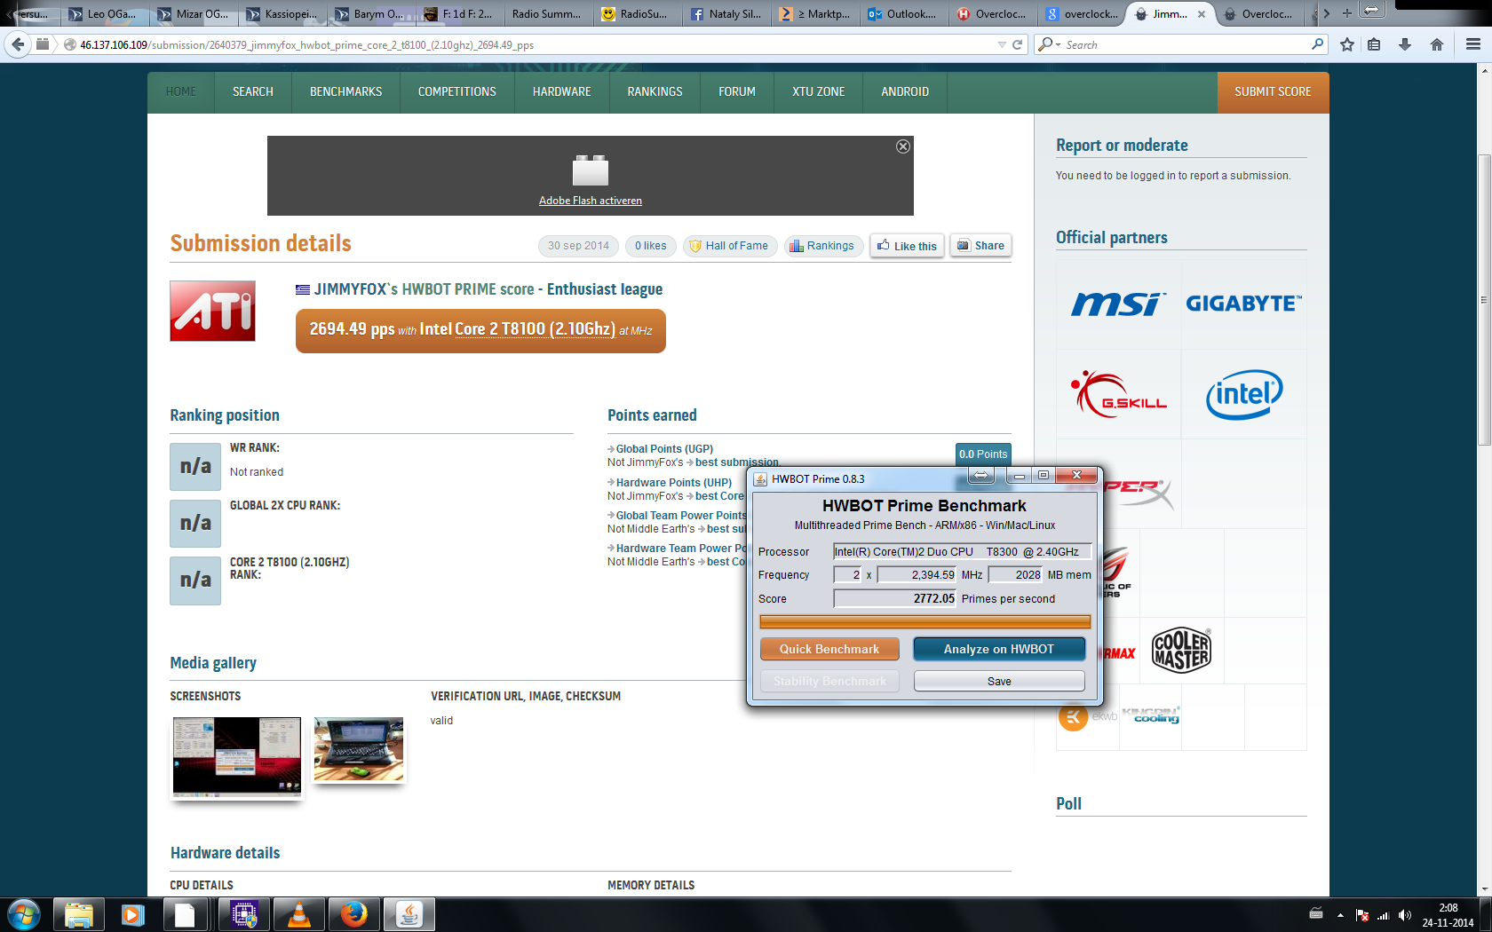Viewport: 1492px width, 932px height.
Task: Open Windows Explorer from taskbar
Action: [79, 914]
